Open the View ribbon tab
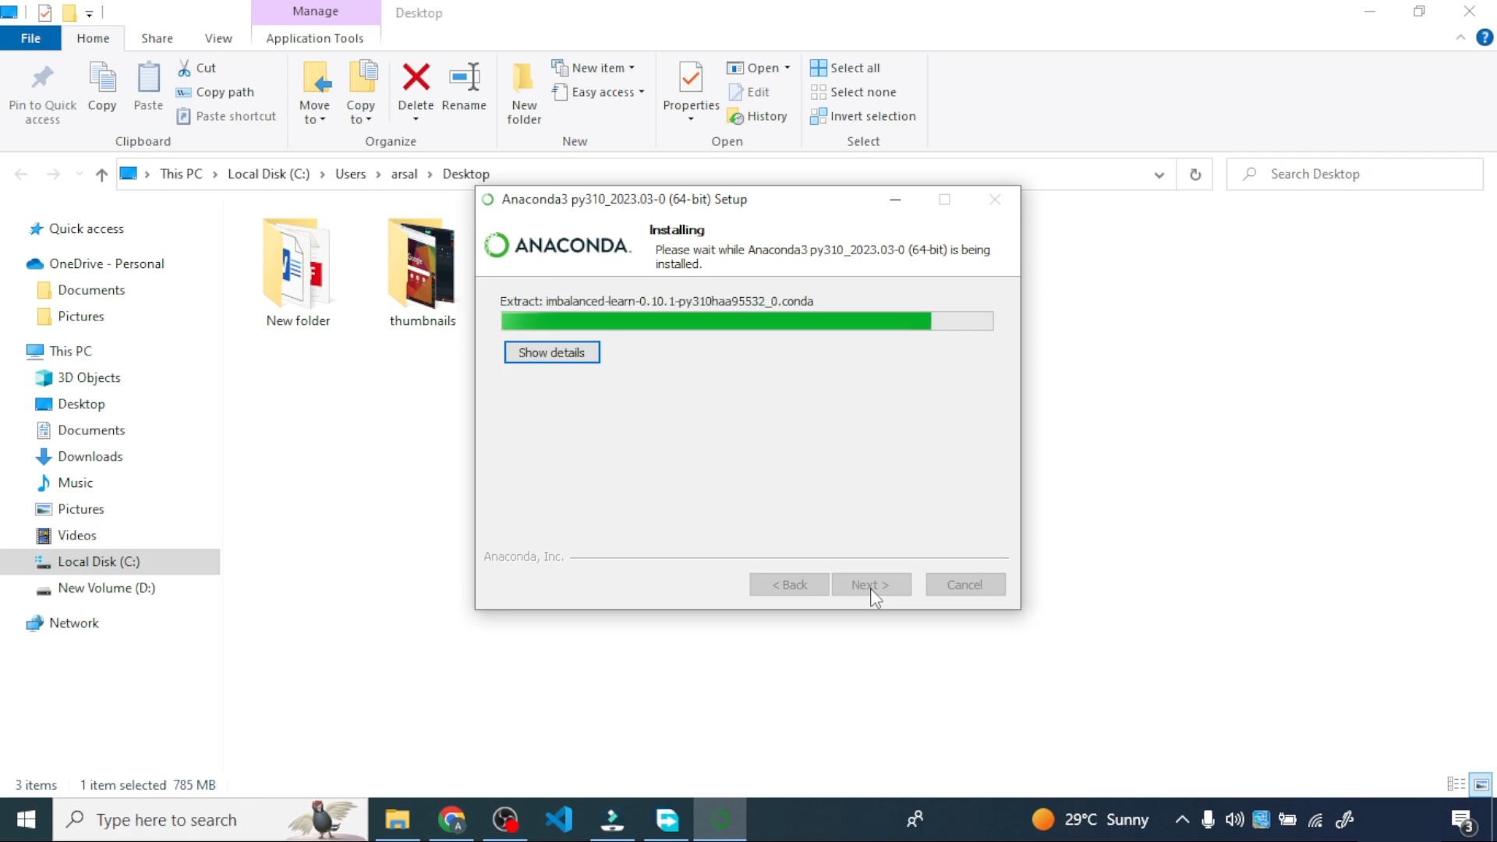This screenshot has width=1497, height=842. click(218, 38)
